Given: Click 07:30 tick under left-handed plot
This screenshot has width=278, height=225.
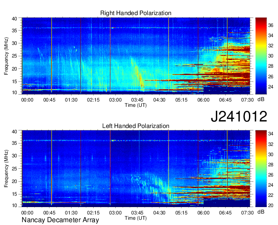Looking at the screenshot, I should click(247, 213).
